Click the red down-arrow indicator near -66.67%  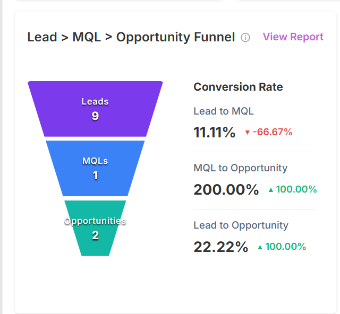click(247, 132)
